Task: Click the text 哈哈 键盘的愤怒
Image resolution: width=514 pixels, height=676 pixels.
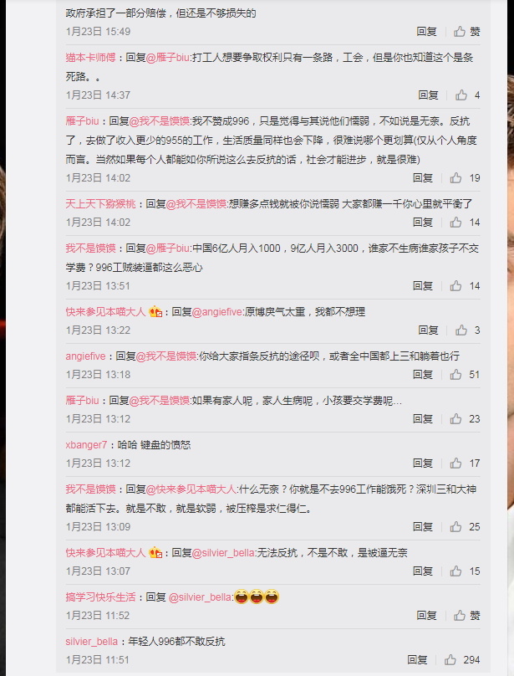Action: 154,445
